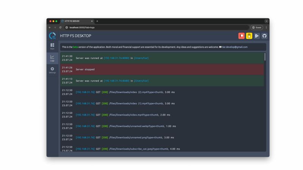Click server address link in 21:41:30 entry
Viewport: 303px width, 170px height.
click(x=117, y=58)
